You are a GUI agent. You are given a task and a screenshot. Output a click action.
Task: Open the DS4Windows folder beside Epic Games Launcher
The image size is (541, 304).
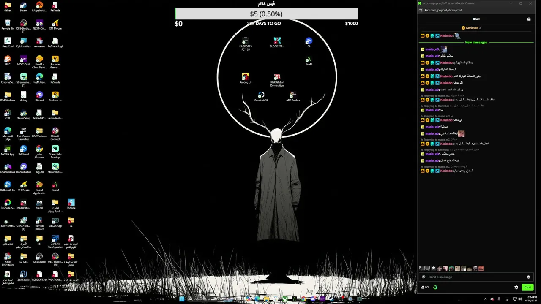39,133
